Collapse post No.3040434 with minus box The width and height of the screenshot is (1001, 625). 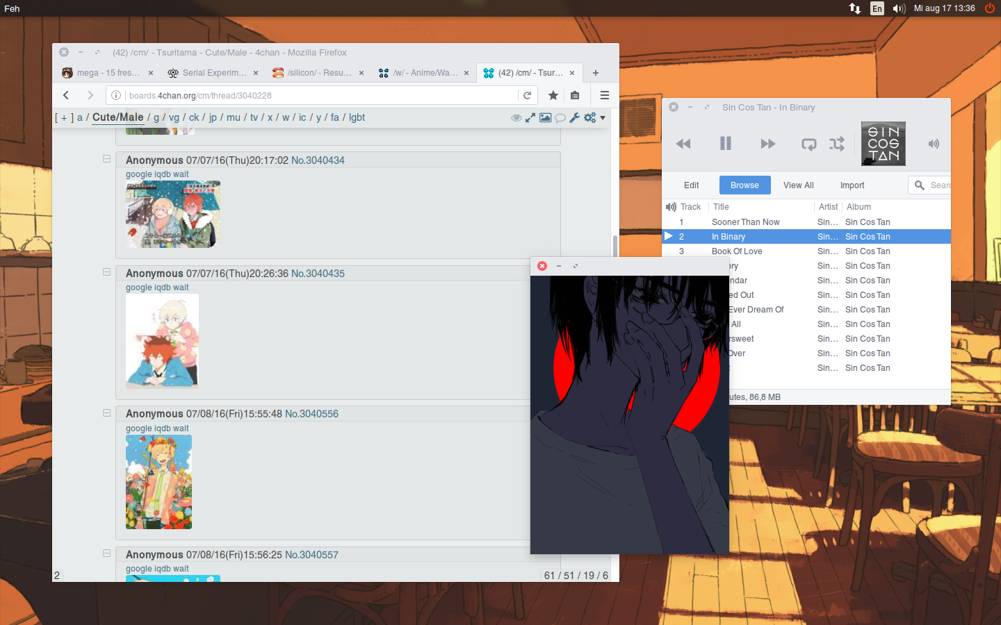tap(106, 159)
